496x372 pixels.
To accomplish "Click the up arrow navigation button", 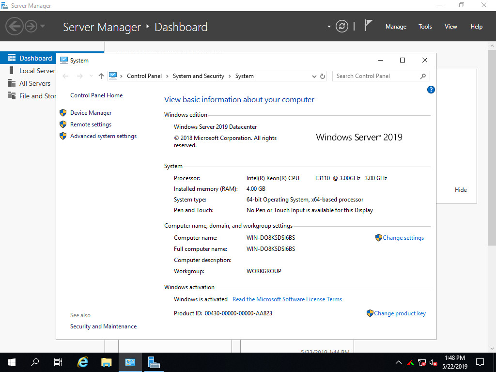I will click(101, 76).
